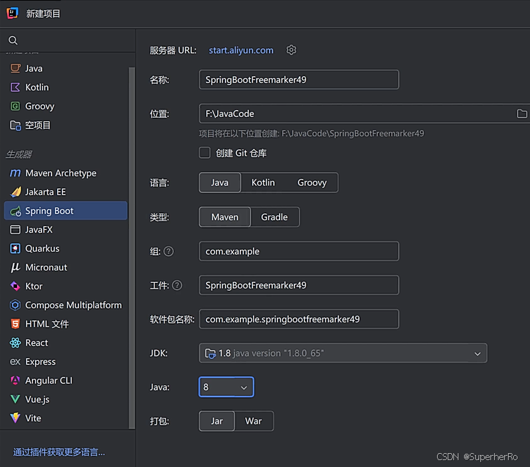
Task: Open the Jakarta EE generator icon
Action: point(16,192)
